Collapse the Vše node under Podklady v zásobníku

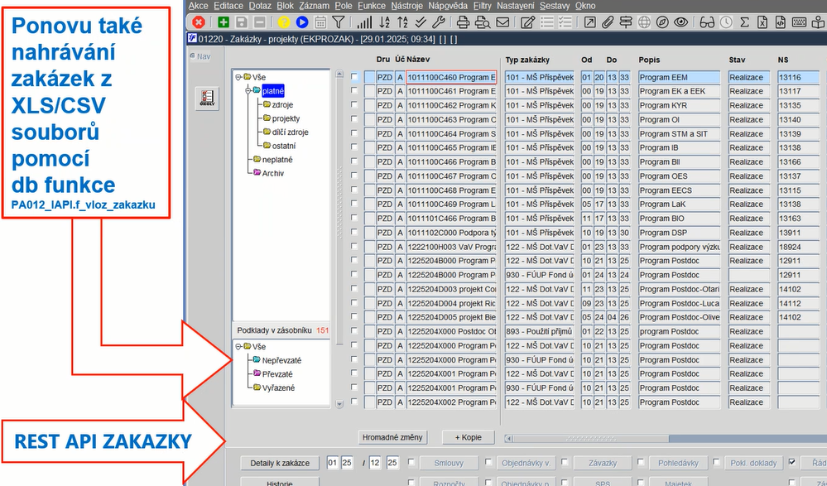(x=238, y=347)
